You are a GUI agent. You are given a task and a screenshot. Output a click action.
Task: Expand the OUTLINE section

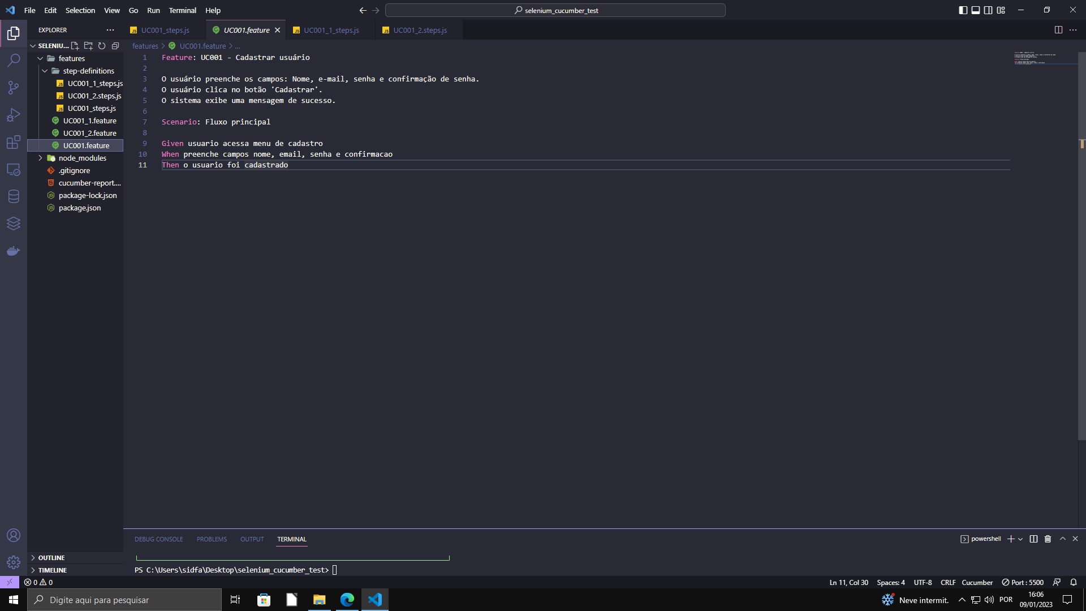[x=51, y=558]
